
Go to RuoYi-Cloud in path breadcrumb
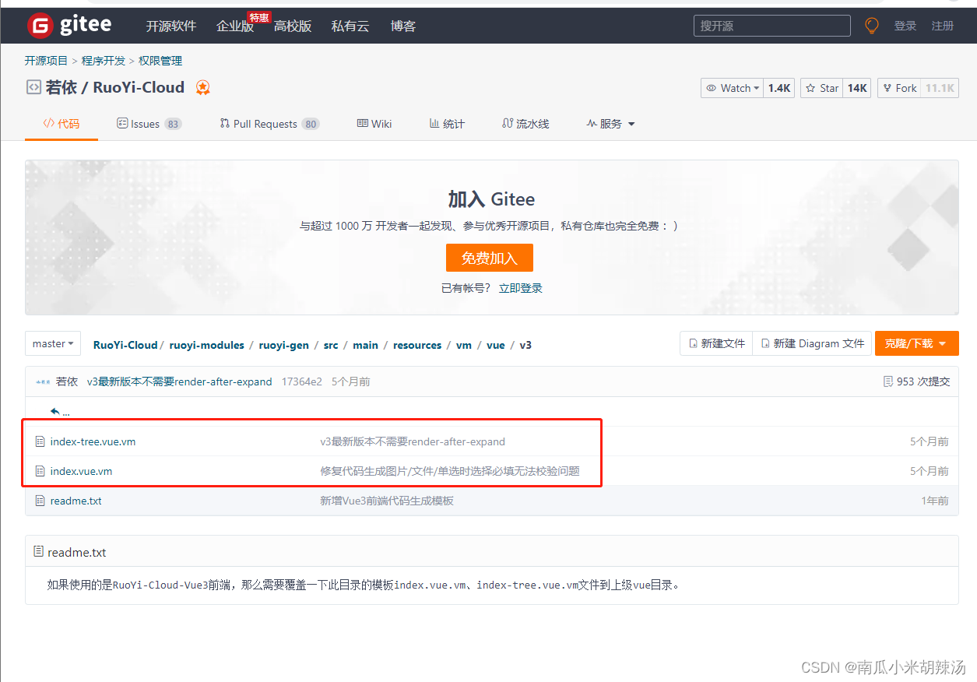pos(125,345)
